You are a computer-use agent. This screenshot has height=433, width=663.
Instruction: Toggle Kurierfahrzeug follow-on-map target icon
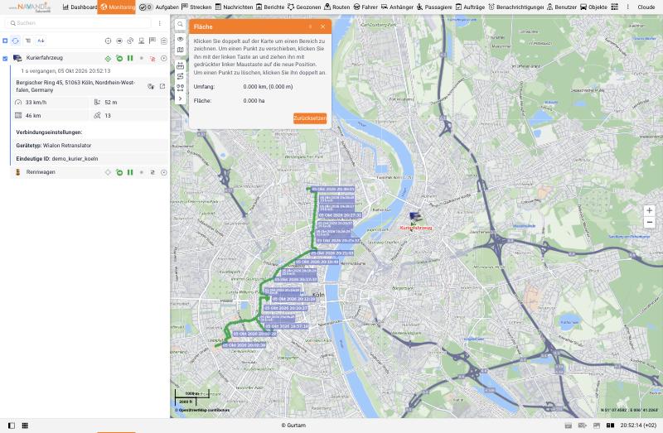(x=109, y=59)
